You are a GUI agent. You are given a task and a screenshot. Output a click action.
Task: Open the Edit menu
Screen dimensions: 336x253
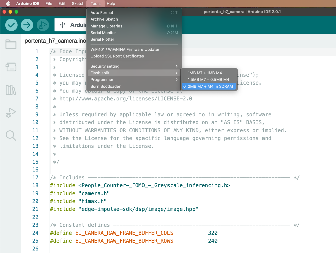click(62, 4)
